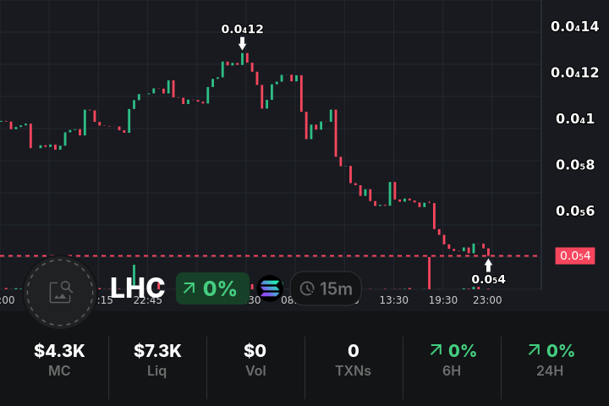The height and width of the screenshot is (406, 609).
Task: Click the red current price tag on the axis
Action: click(x=574, y=255)
